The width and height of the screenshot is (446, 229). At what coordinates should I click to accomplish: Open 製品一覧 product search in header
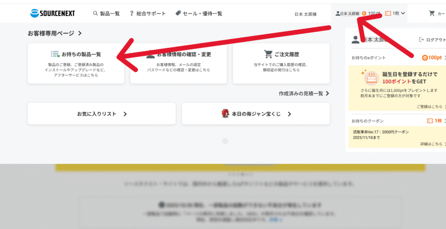(x=106, y=14)
